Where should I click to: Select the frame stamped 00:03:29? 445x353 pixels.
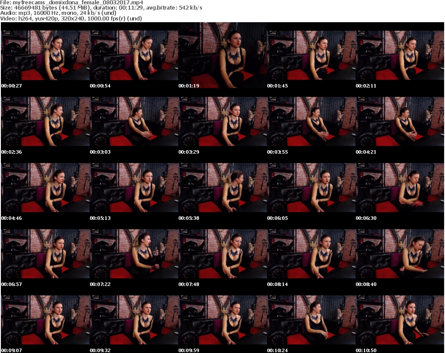pyautogui.click(x=222, y=121)
